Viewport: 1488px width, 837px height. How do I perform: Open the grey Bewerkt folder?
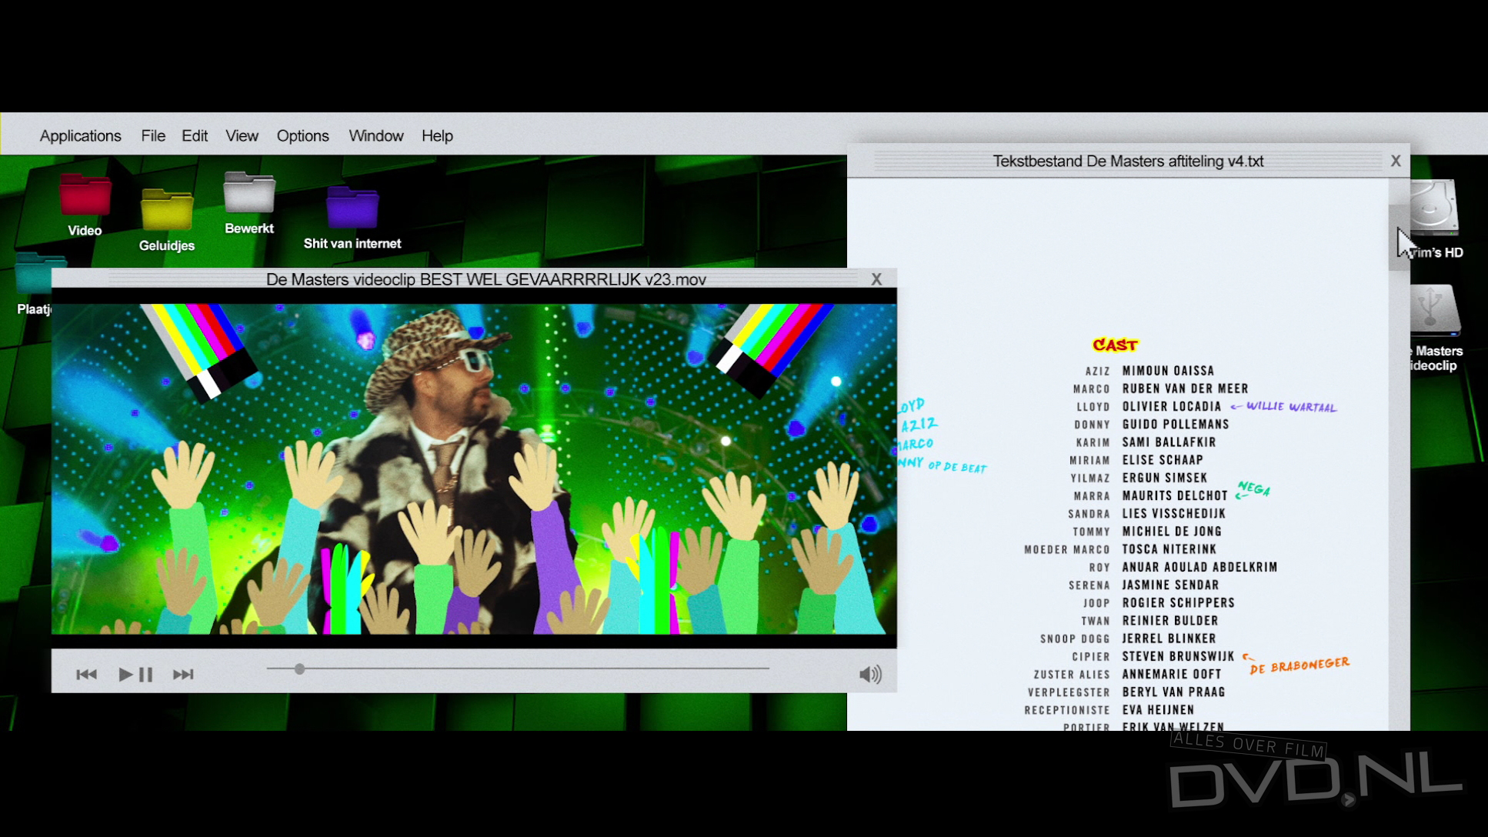click(x=249, y=192)
